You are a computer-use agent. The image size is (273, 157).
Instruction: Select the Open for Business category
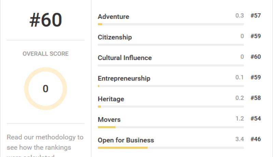[126, 140]
